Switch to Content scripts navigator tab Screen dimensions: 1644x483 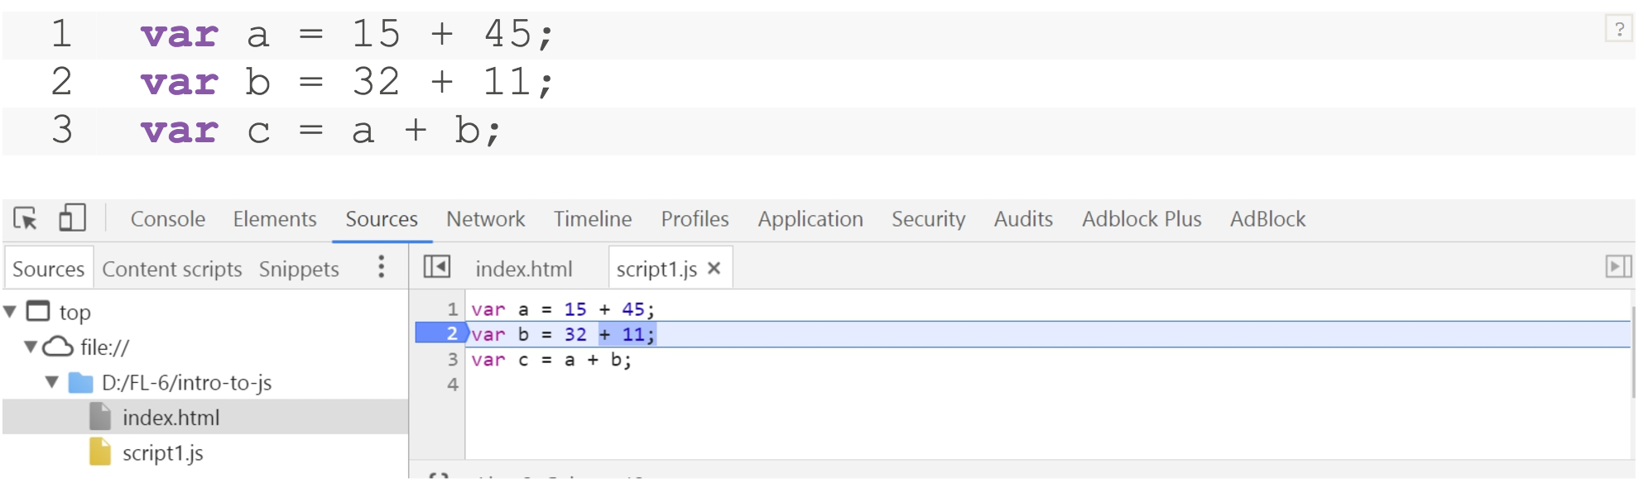[x=172, y=269]
